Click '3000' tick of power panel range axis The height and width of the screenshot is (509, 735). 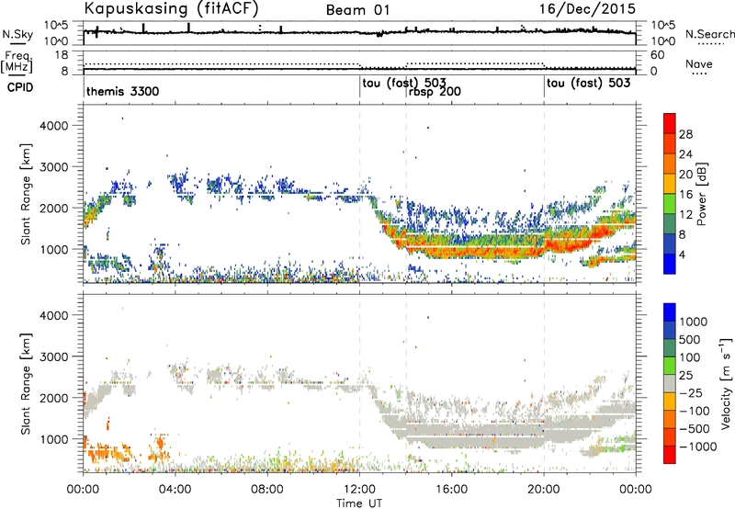click(x=54, y=167)
